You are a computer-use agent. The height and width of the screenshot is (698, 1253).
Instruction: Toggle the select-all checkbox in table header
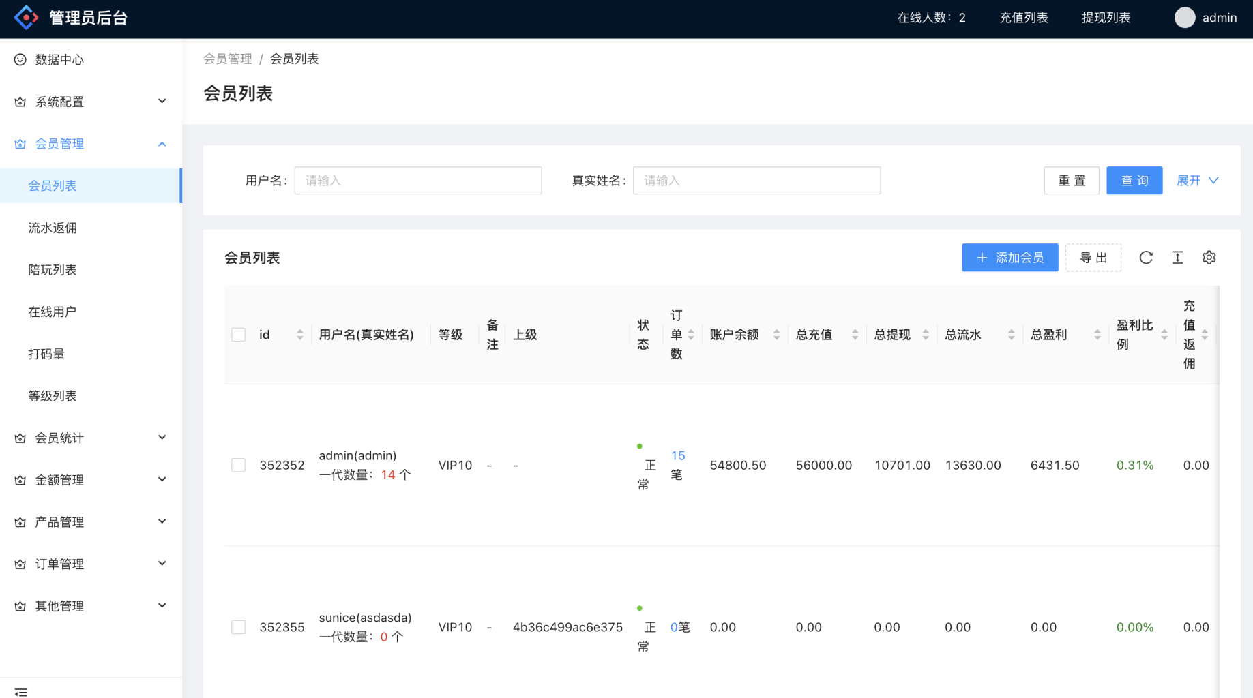[238, 334]
